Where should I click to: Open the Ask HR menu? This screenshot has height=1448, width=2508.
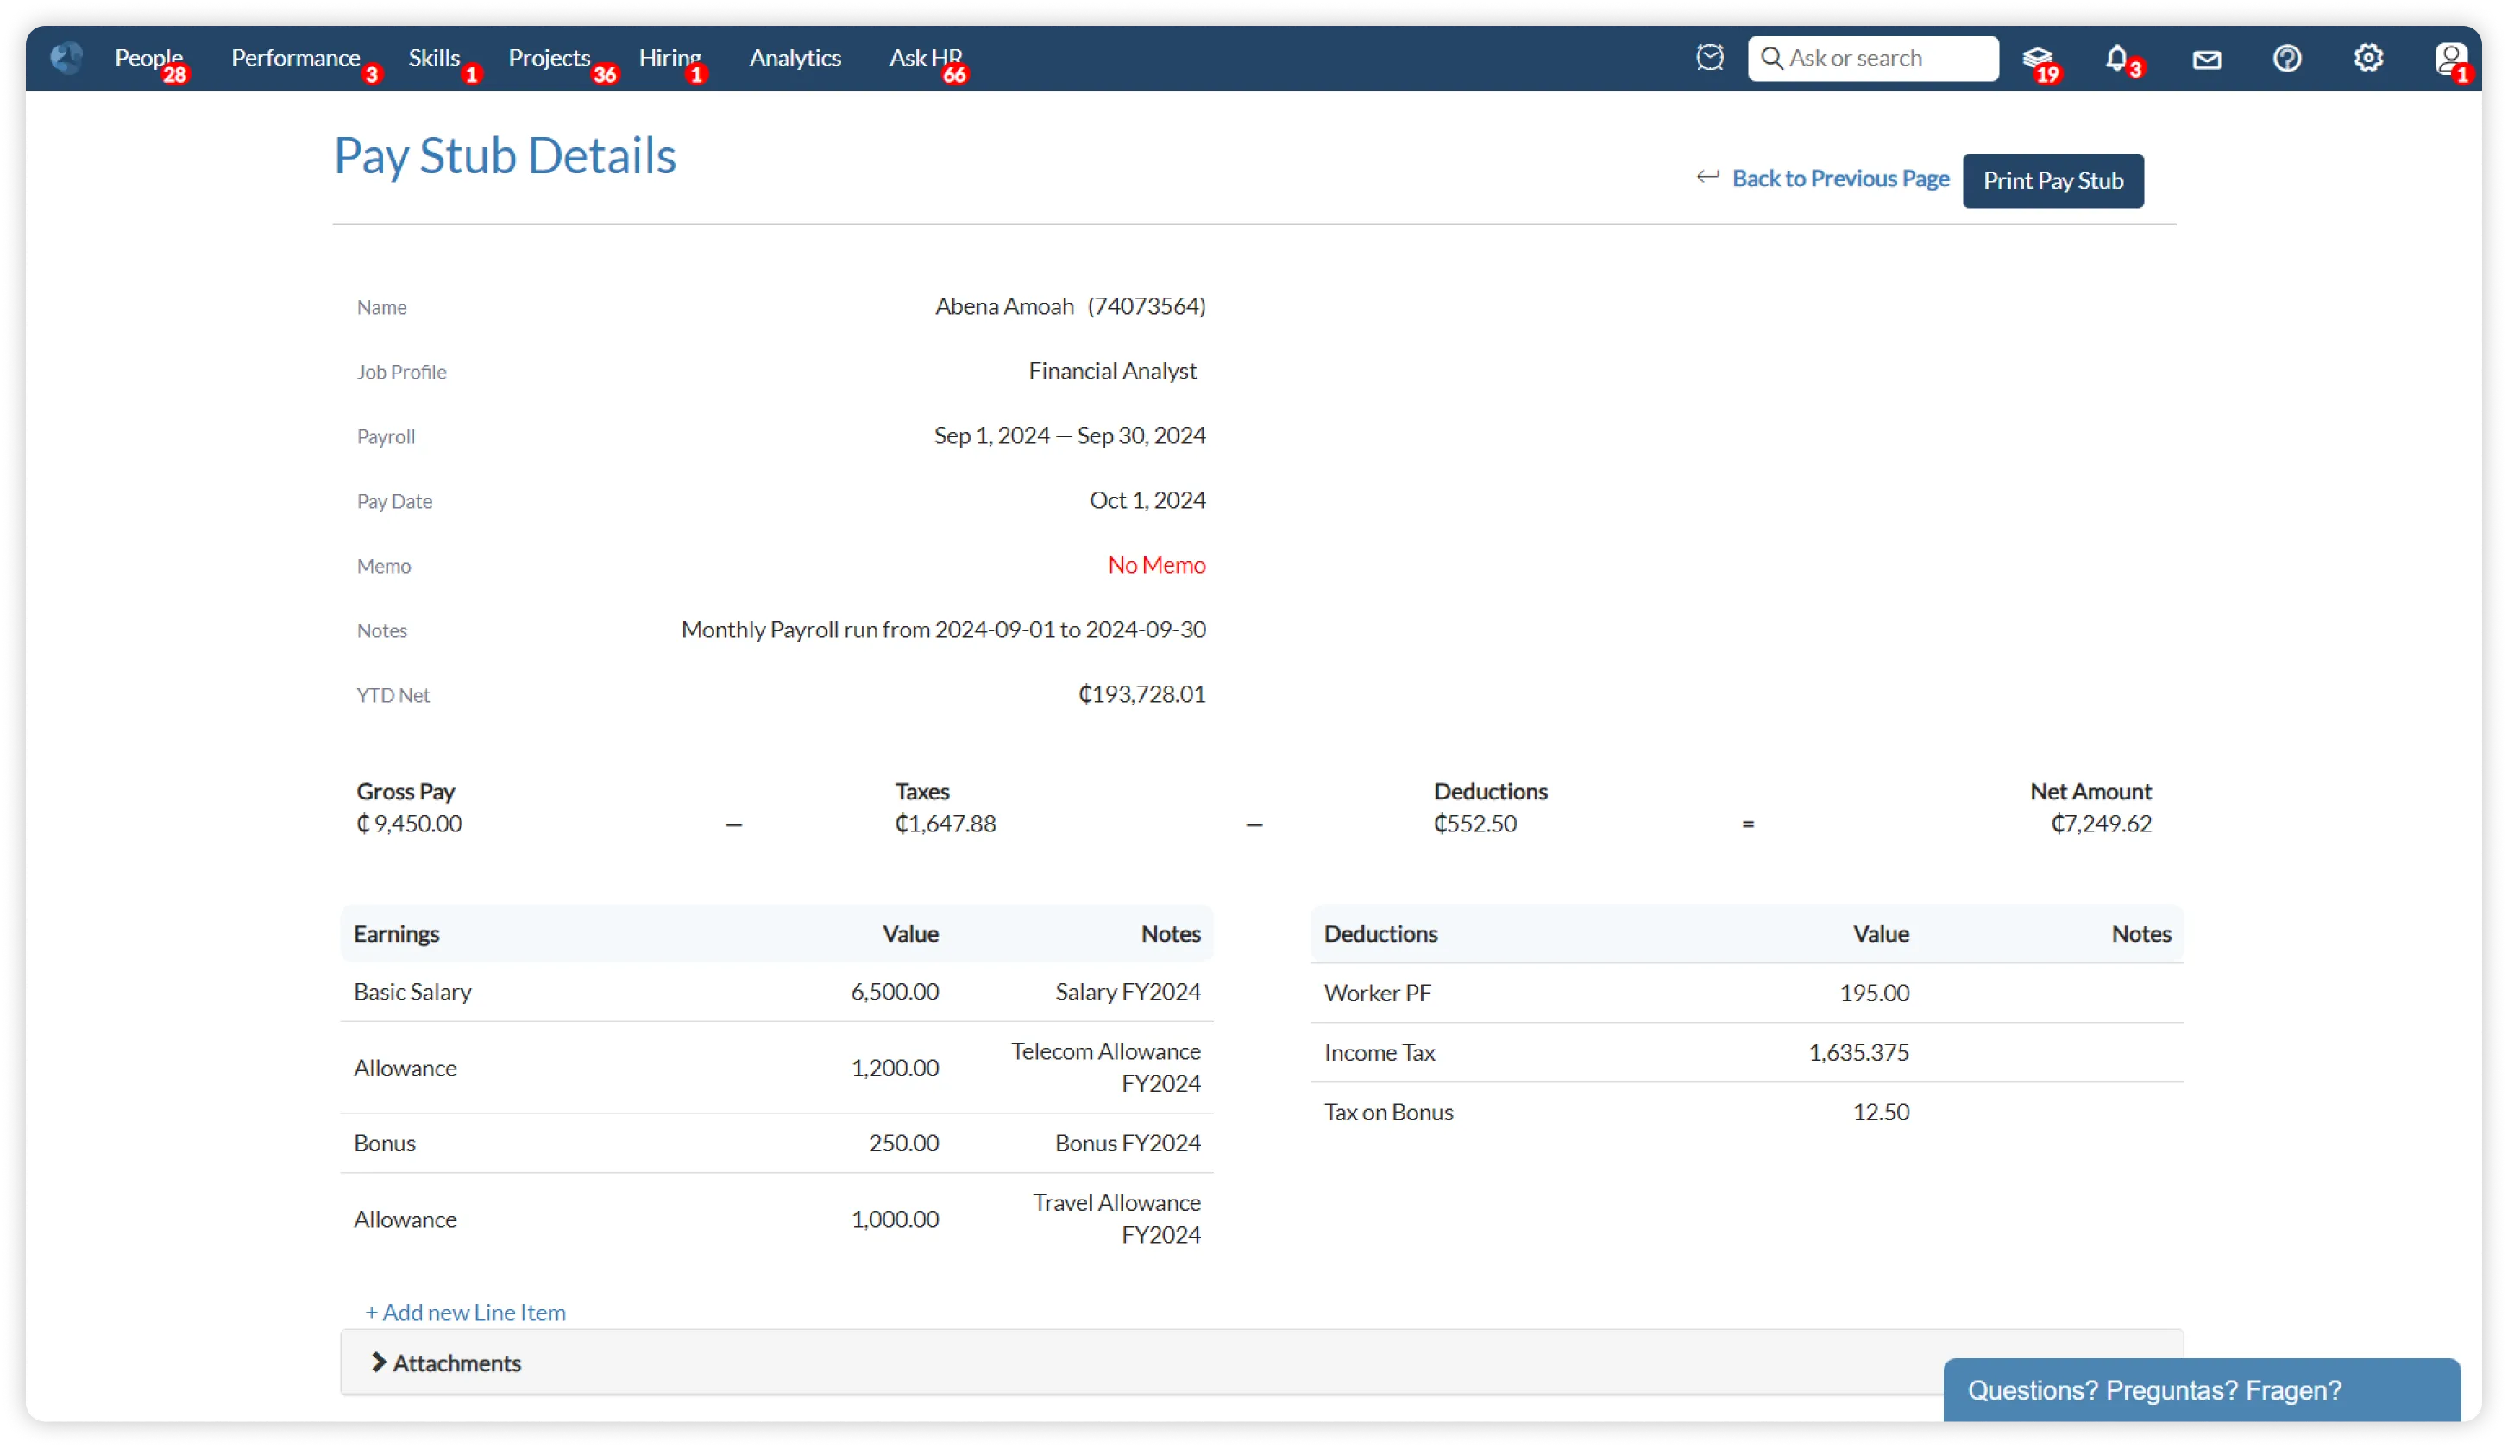pyautogui.click(x=925, y=58)
